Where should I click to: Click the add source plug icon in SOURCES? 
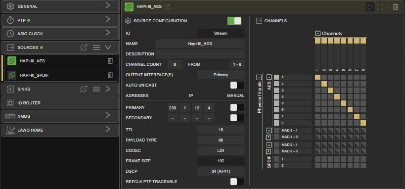pyautogui.click(x=84, y=47)
